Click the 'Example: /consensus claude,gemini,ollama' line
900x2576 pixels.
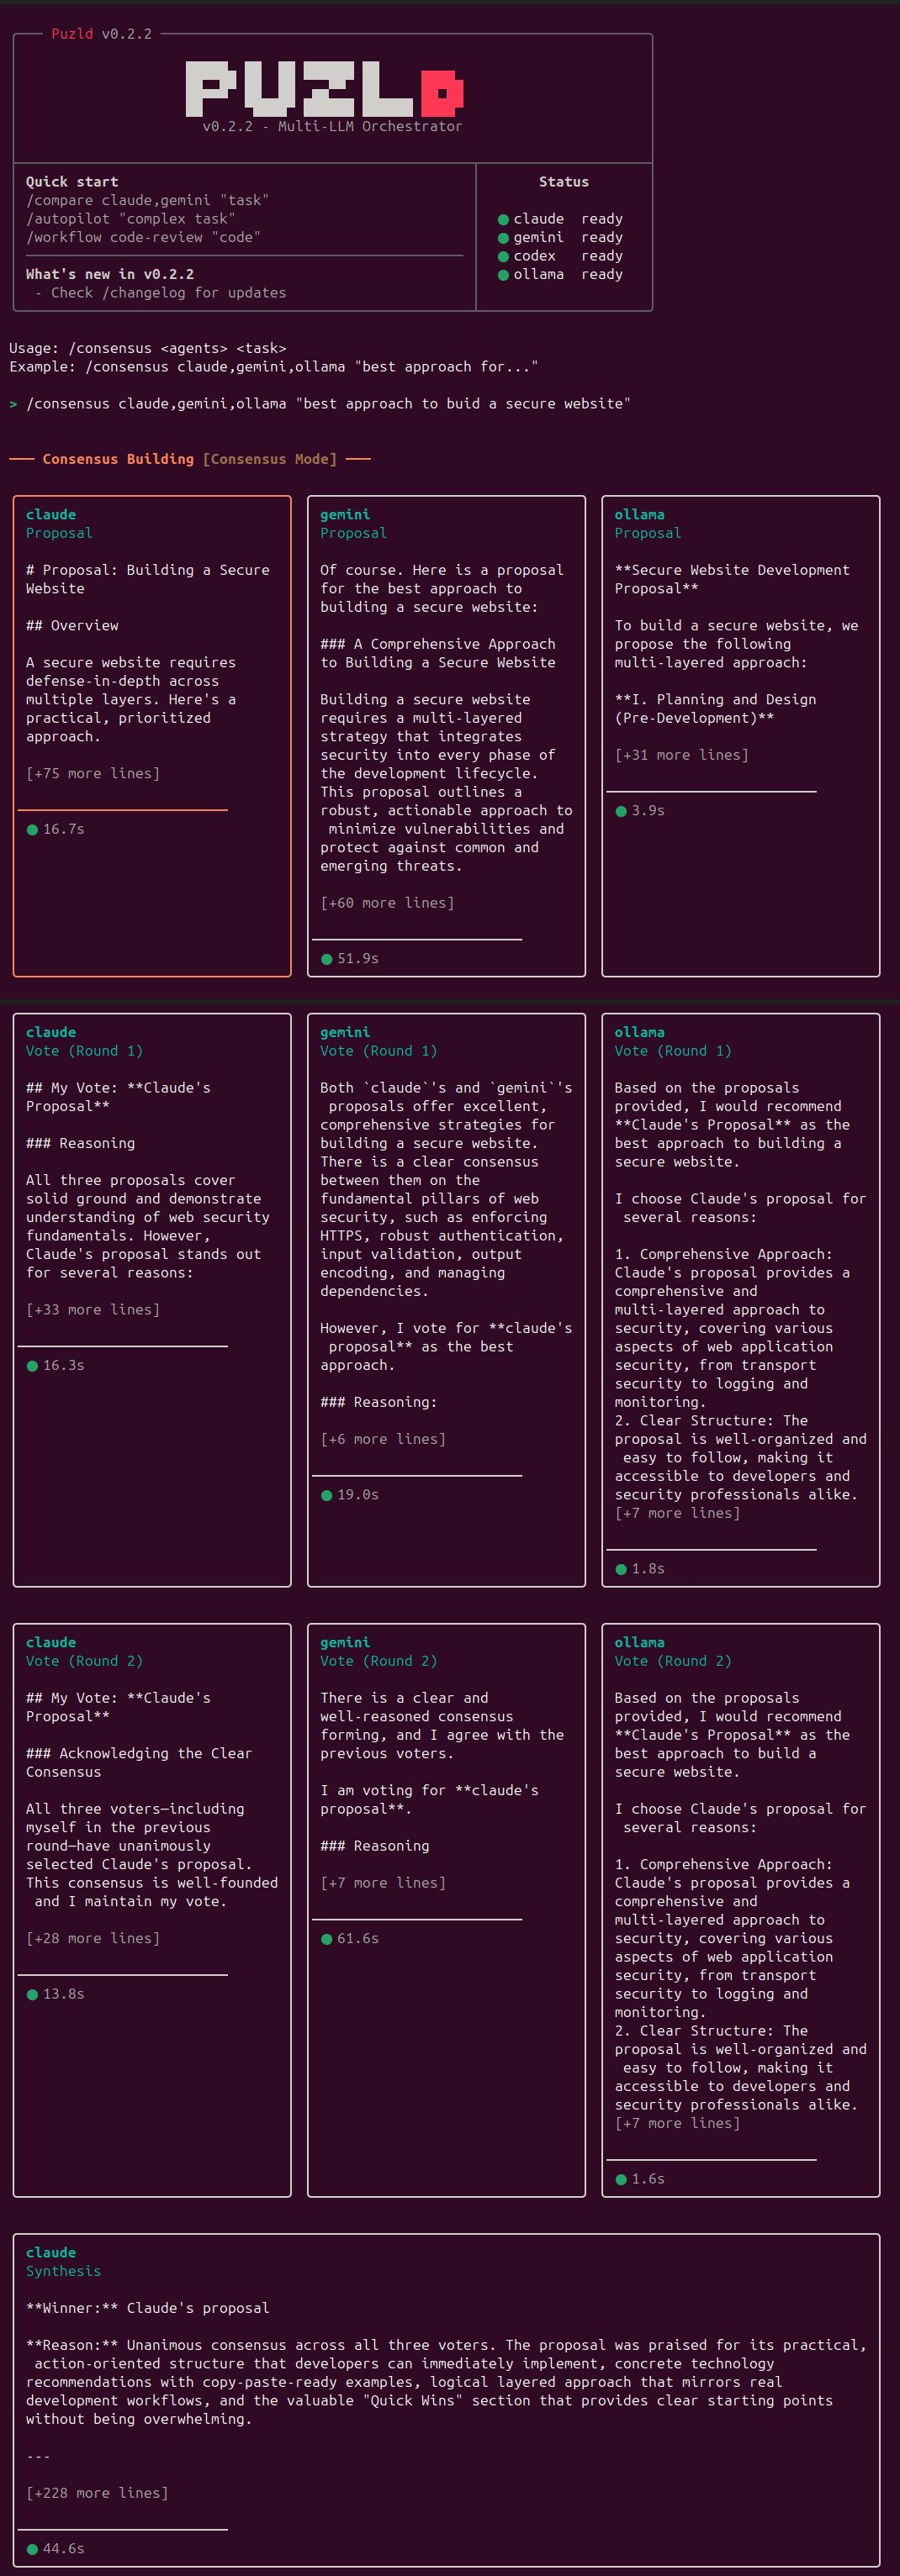tap(274, 366)
